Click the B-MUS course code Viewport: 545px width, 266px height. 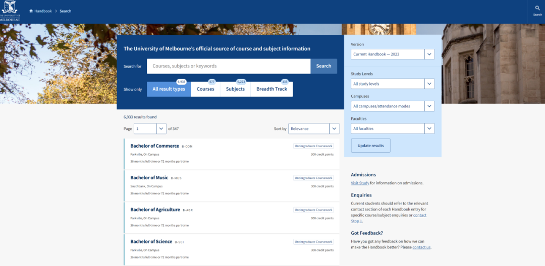click(176, 179)
